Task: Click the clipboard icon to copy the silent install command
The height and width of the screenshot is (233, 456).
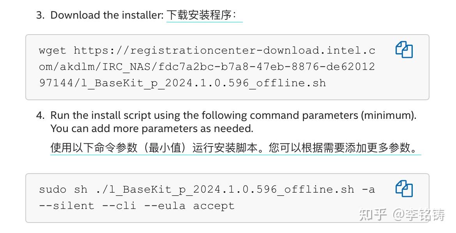Action: tap(404, 189)
